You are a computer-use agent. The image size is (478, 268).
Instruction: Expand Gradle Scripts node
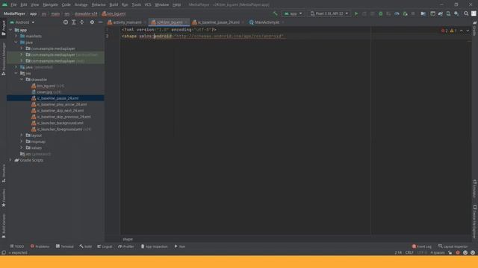pos(10,160)
